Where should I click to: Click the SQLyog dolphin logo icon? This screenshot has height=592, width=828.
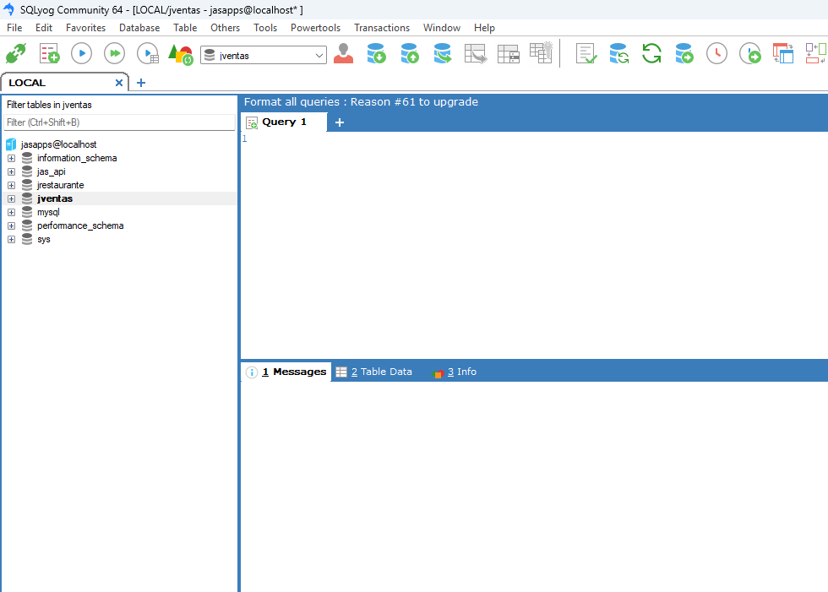(8, 9)
